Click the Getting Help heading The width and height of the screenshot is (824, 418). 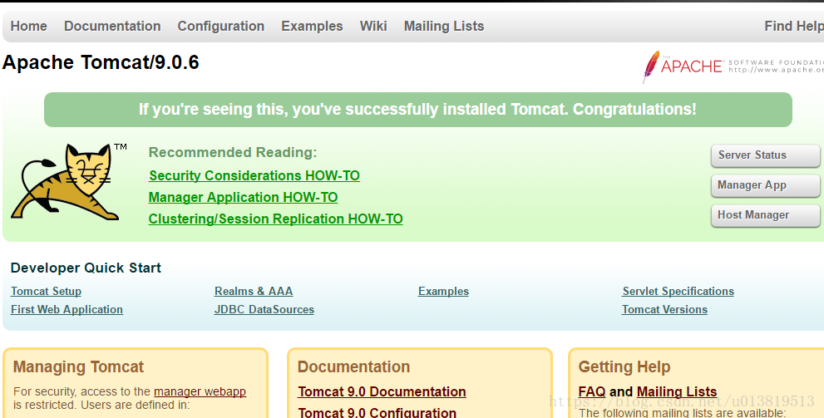(x=624, y=366)
